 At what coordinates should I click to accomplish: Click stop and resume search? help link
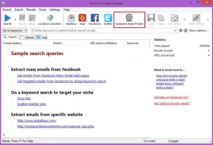172,76
